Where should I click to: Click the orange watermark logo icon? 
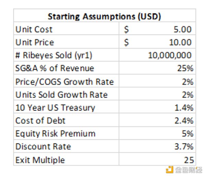coord(169,169)
